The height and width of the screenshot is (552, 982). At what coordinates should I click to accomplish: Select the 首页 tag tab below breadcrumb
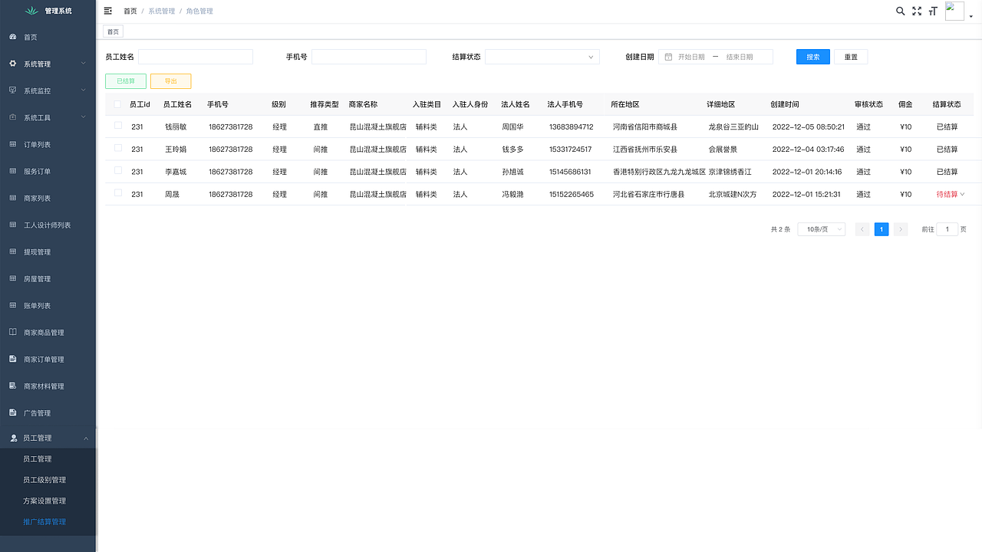pyautogui.click(x=113, y=31)
